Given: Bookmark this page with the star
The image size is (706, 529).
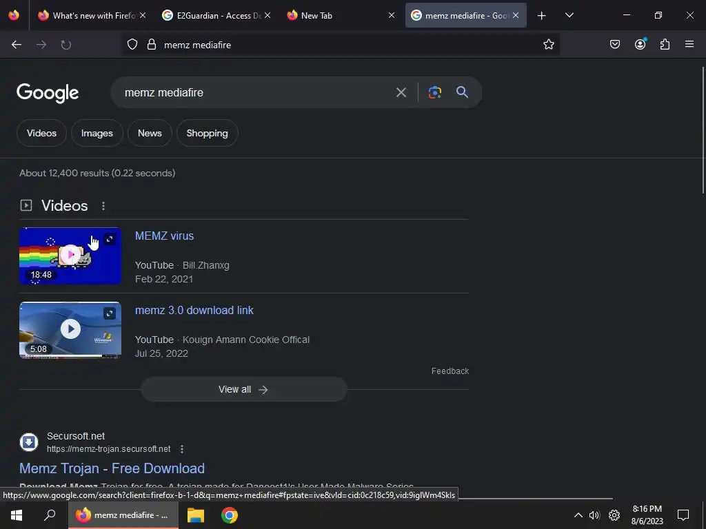Looking at the screenshot, I should (x=548, y=45).
